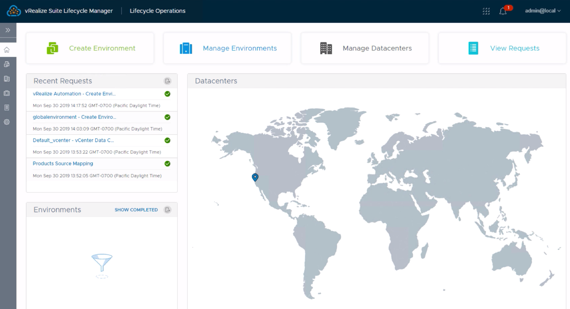Screen dimensions: 570x309
Task: Open the notifications bell
Action: click(x=503, y=11)
